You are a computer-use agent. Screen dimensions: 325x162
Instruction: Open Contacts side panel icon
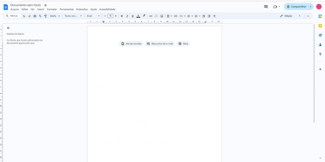coord(320,44)
